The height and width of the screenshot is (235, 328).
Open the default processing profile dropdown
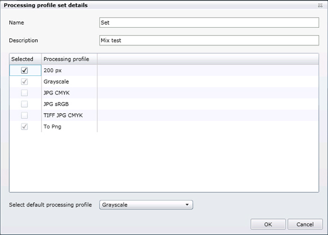pyautogui.click(x=146, y=205)
